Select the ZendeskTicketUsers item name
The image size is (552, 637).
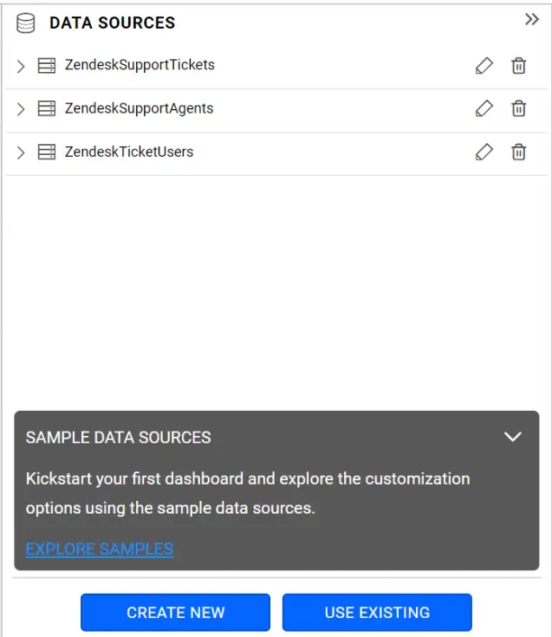click(x=129, y=152)
